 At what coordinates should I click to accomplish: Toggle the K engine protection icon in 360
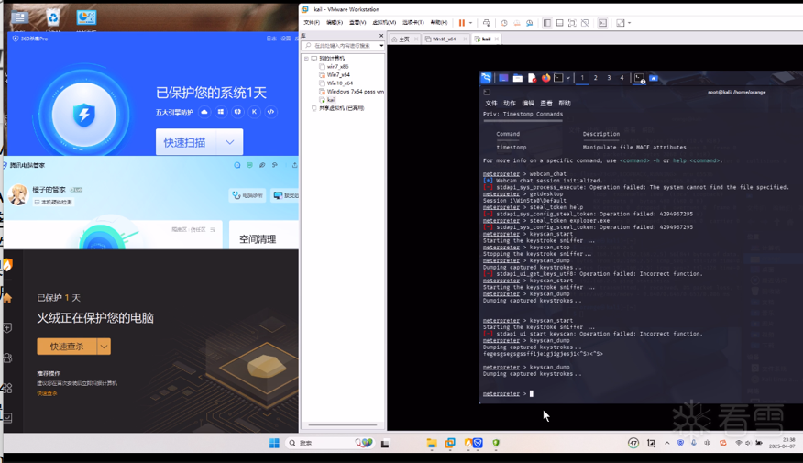[x=254, y=112]
